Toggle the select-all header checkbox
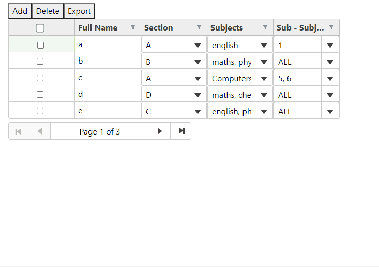 40,28
